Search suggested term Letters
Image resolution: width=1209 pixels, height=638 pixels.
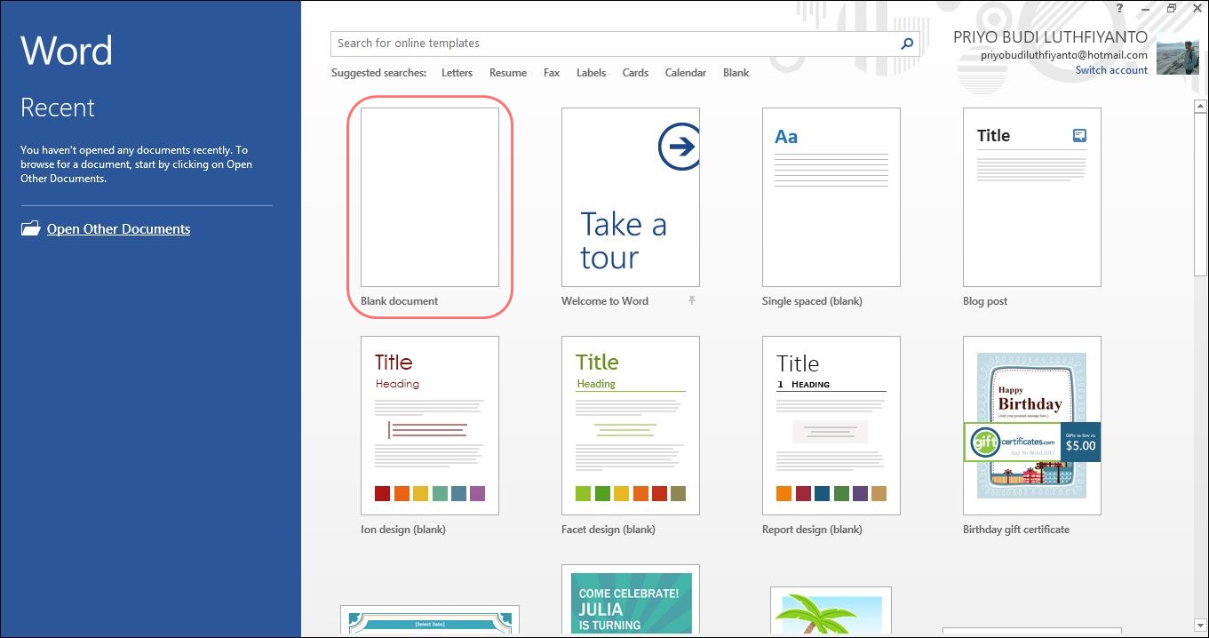point(457,73)
